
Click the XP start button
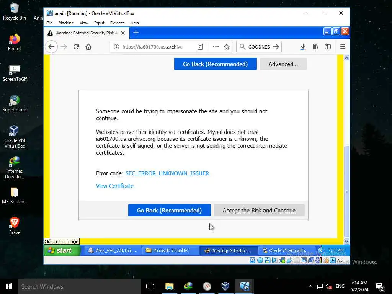tap(62, 250)
